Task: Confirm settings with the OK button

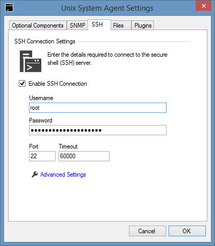Action: coord(187,231)
